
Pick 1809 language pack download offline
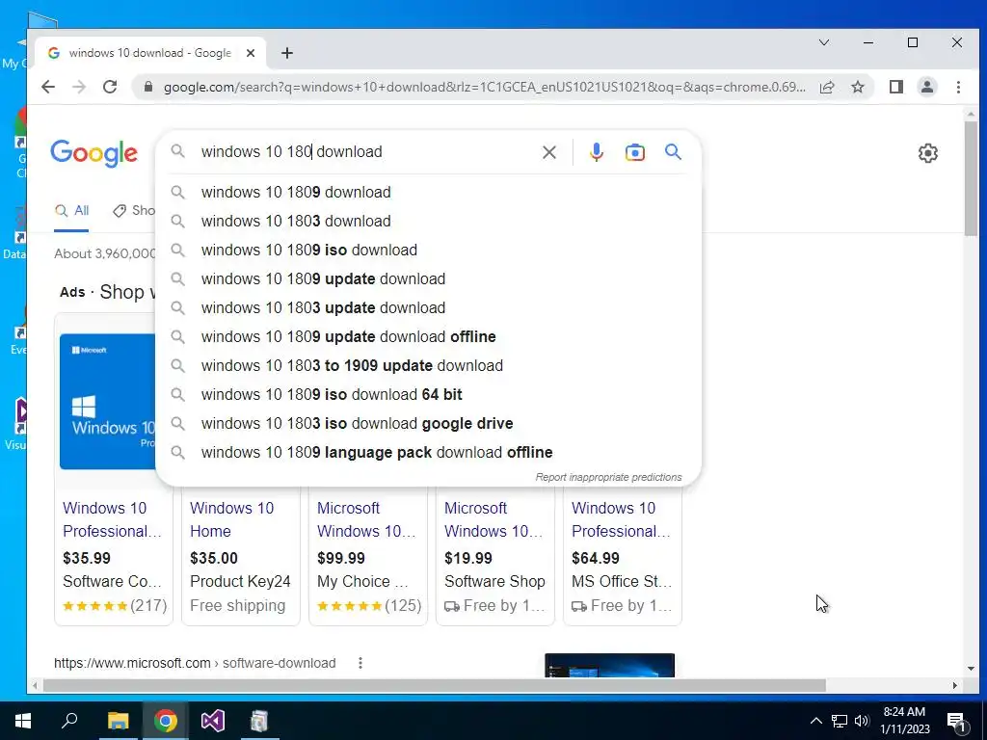click(x=428, y=453)
